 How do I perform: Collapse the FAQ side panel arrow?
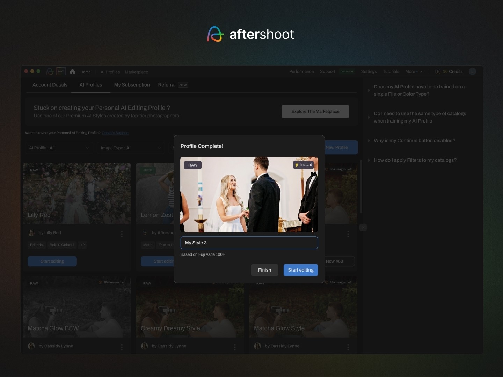(x=363, y=228)
